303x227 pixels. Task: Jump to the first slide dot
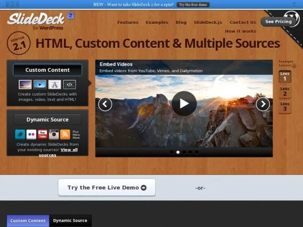tap(171, 152)
